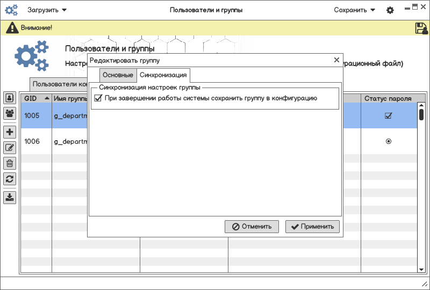Image resolution: width=430 pixels, height=290 pixels.
Task: Open the Загрузить dropdown menu
Action: [47, 10]
